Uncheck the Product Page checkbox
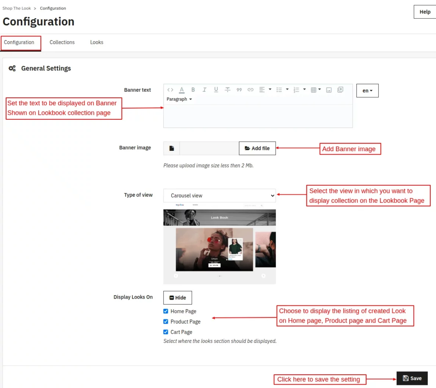 [x=166, y=322]
